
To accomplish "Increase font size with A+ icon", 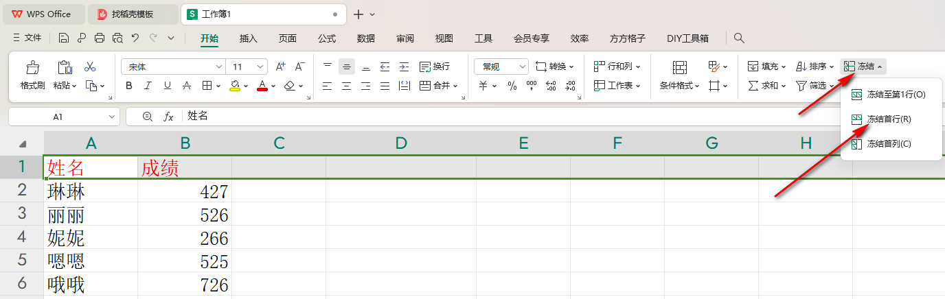I will (x=280, y=67).
